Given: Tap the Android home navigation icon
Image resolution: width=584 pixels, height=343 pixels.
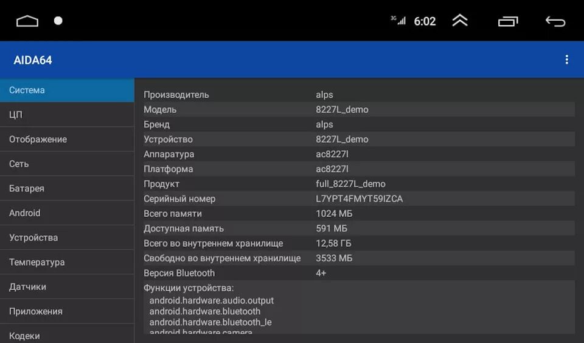Looking at the screenshot, I should click(27, 21).
